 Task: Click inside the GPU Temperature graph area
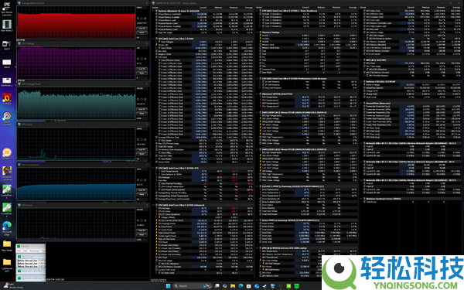coord(76,184)
